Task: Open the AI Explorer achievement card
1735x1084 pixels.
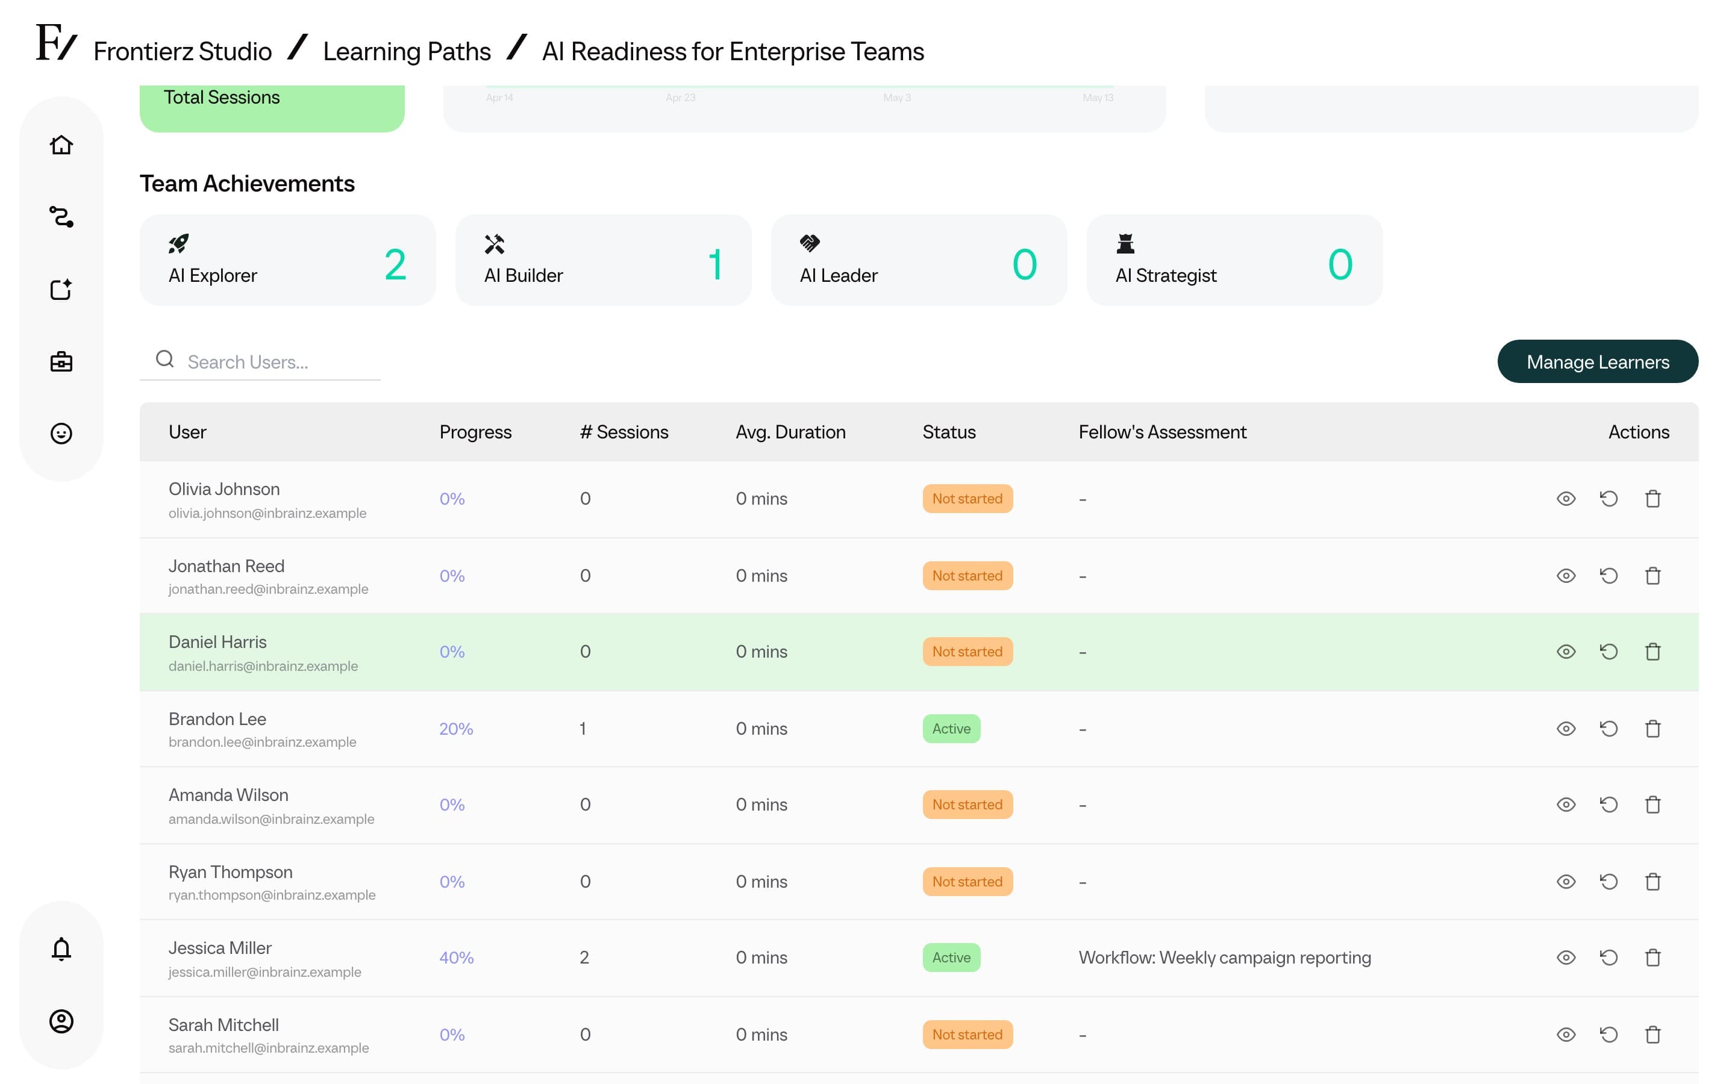Action: click(x=287, y=260)
